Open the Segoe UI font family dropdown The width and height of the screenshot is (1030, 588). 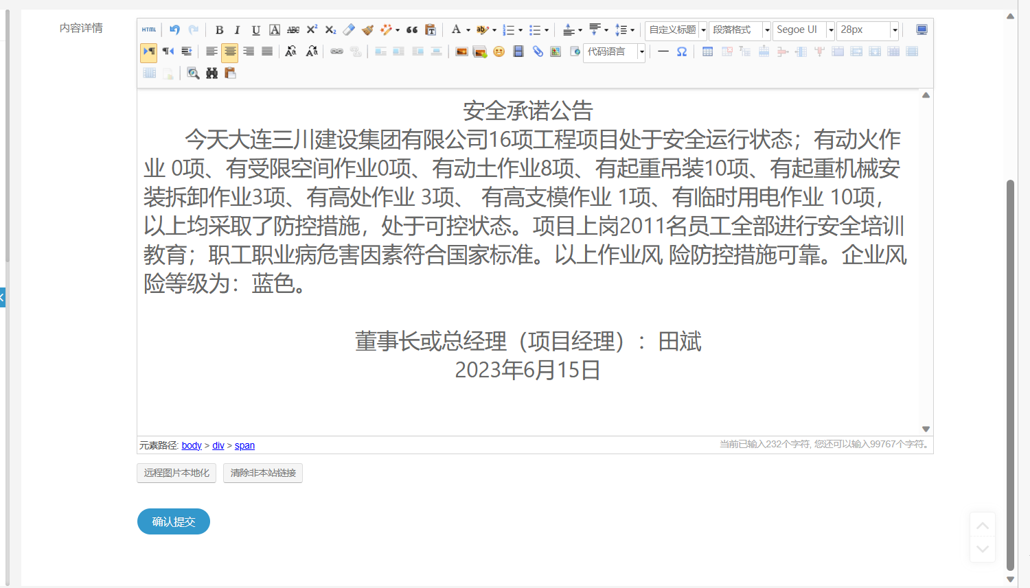click(804, 30)
